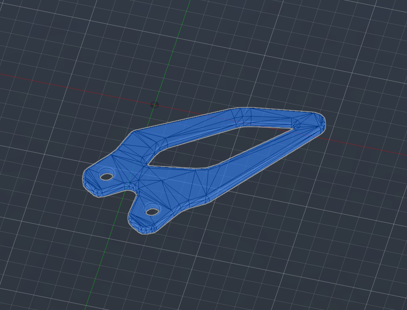Select the left mounting hole of the bracket
This screenshot has width=407, height=310.
pyautogui.click(x=106, y=176)
